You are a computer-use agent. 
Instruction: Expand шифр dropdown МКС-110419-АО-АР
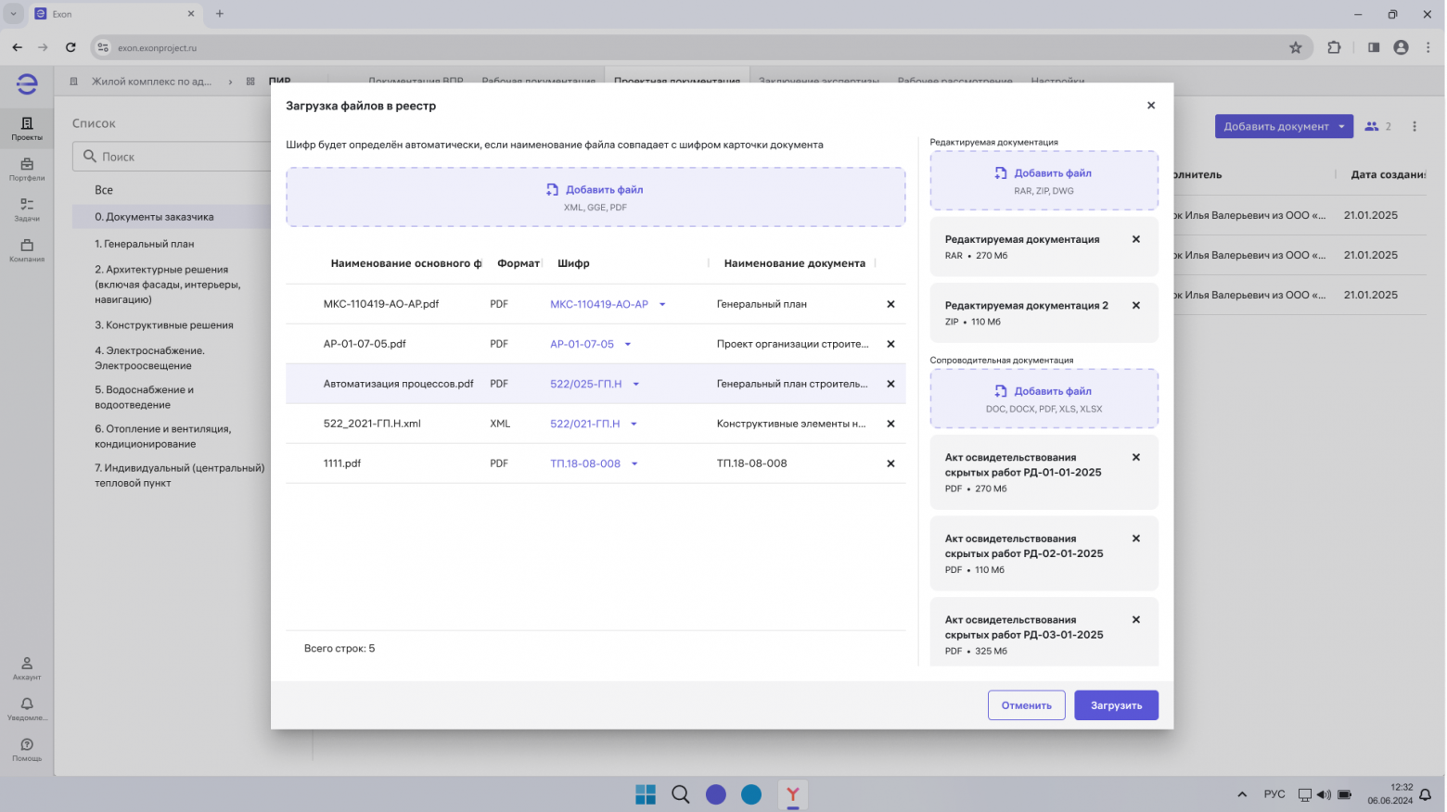point(662,304)
